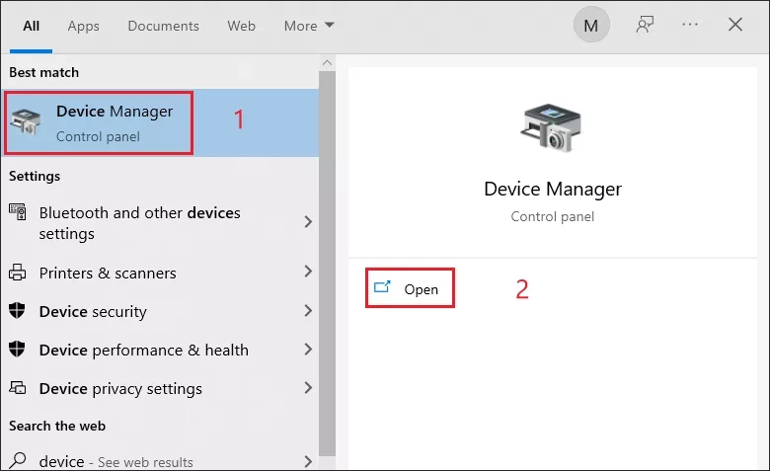Screen dimensions: 770x471
Task: Expand the Bluetooth and other devices chevron
Action: (308, 222)
